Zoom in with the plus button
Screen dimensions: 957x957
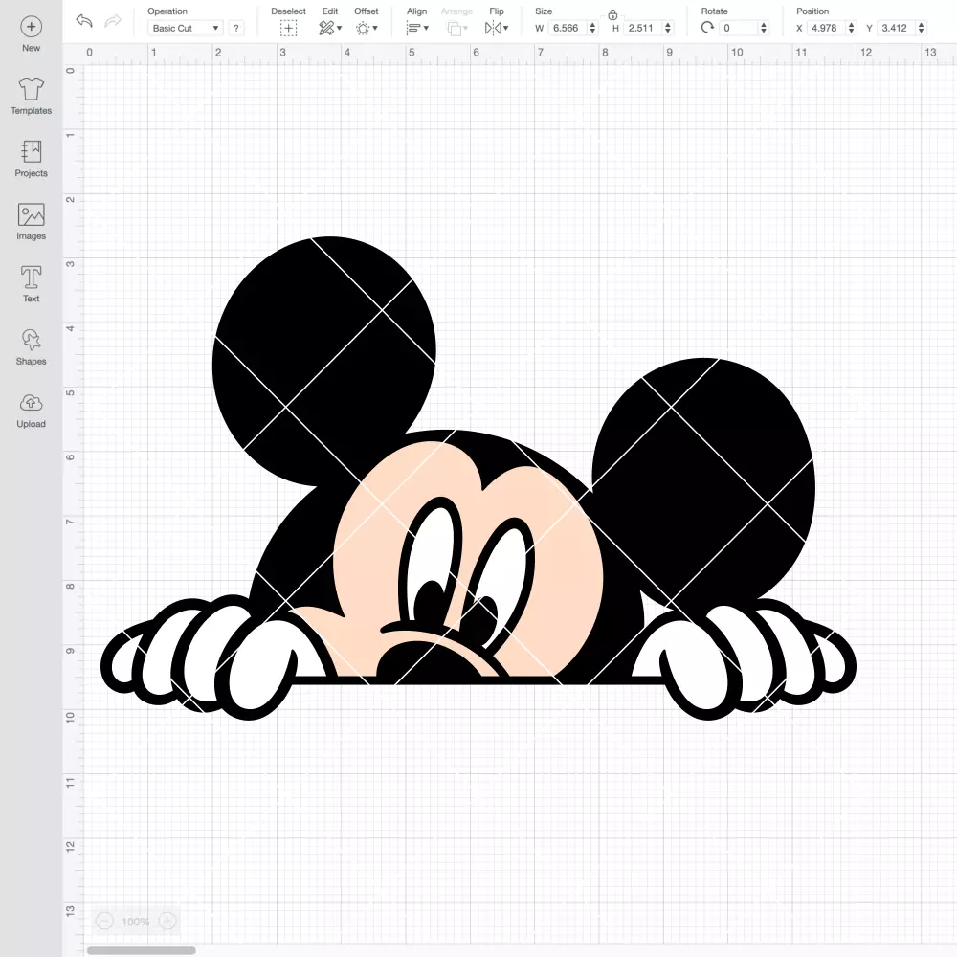coord(167,921)
